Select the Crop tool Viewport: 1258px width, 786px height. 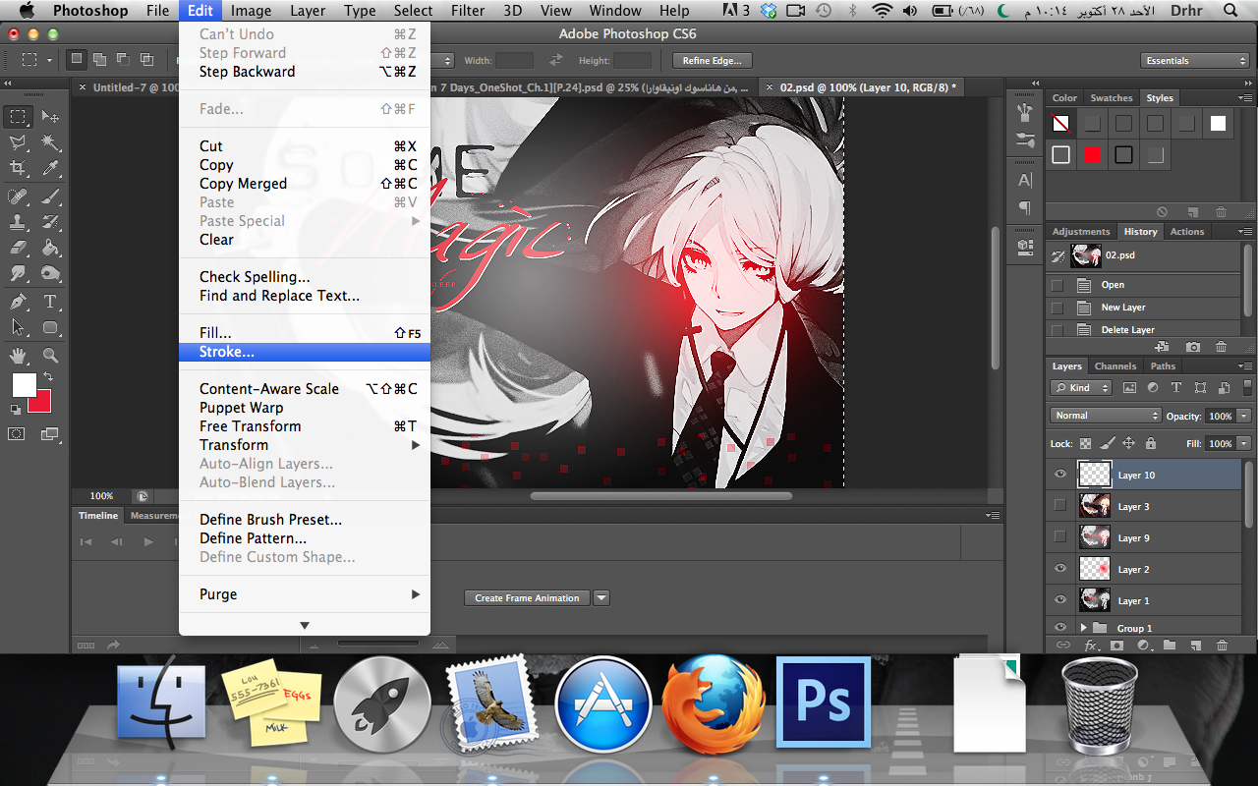pyautogui.click(x=19, y=169)
